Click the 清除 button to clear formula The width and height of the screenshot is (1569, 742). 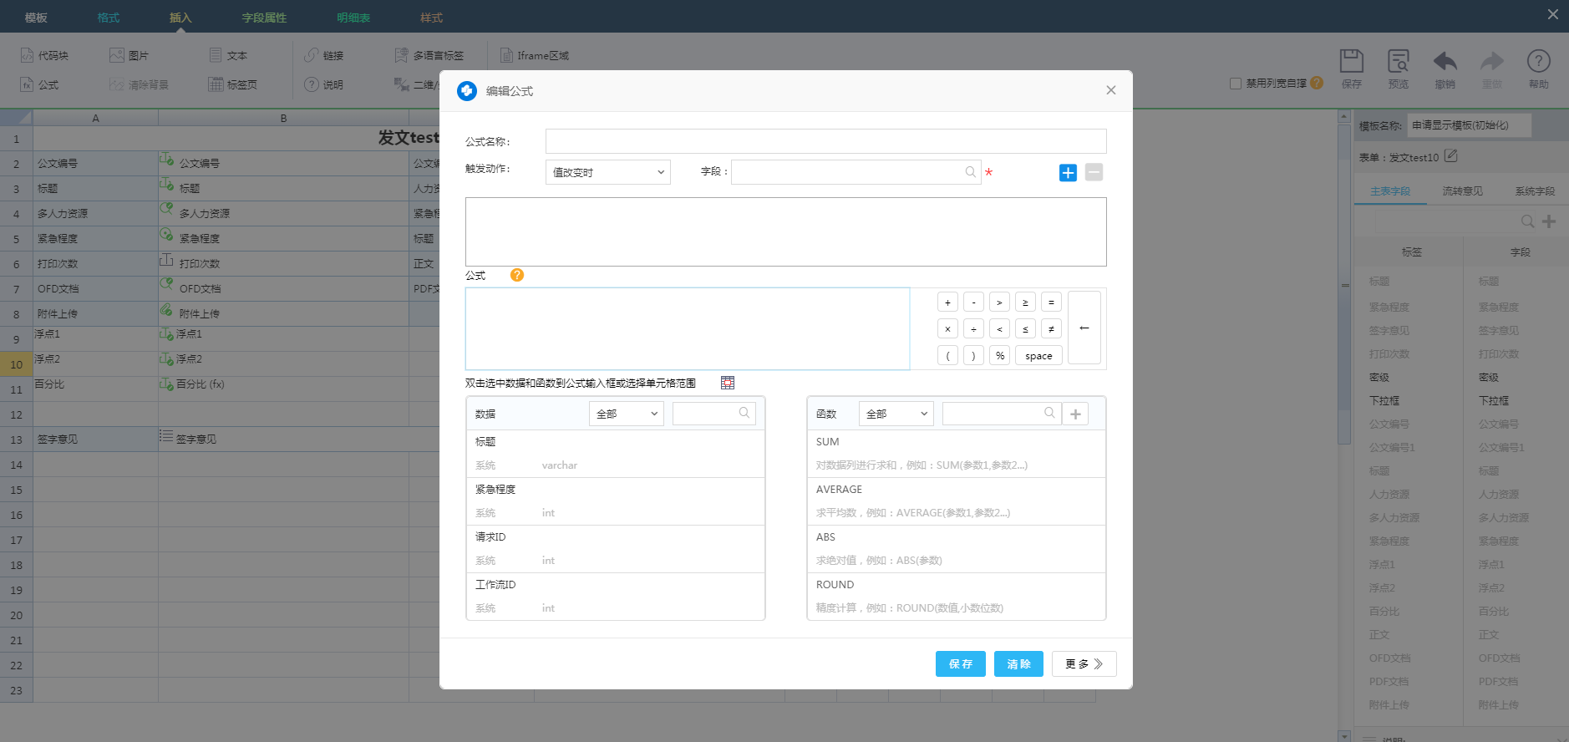[x=1018, y=663]
